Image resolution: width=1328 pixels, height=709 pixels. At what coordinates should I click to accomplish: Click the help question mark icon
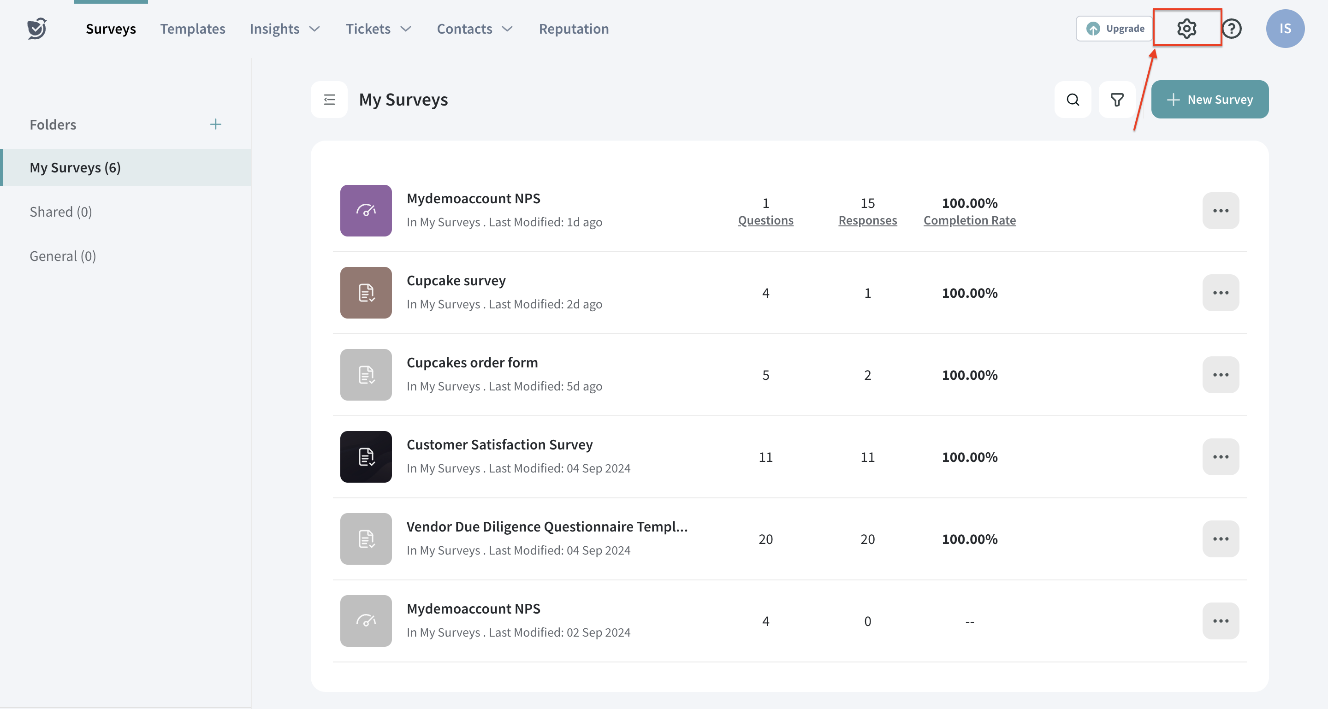point(1232,28)
